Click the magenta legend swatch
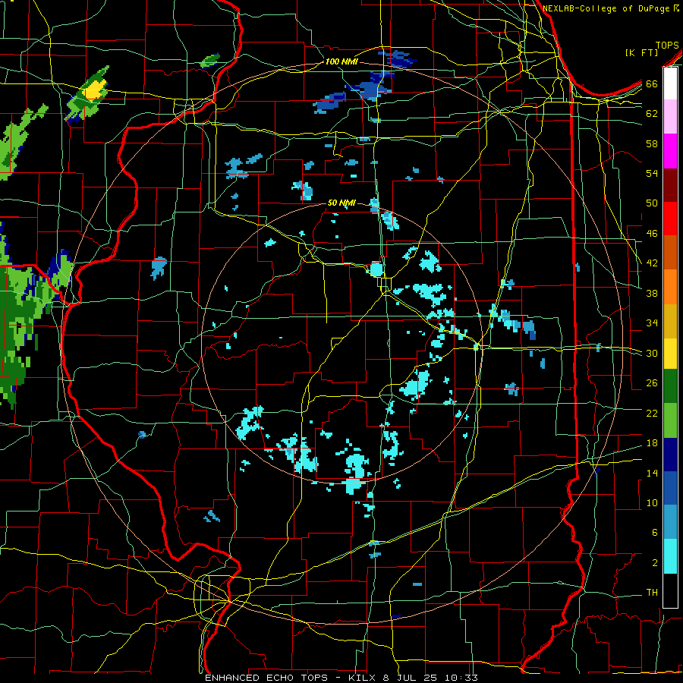 pos(670,151)
